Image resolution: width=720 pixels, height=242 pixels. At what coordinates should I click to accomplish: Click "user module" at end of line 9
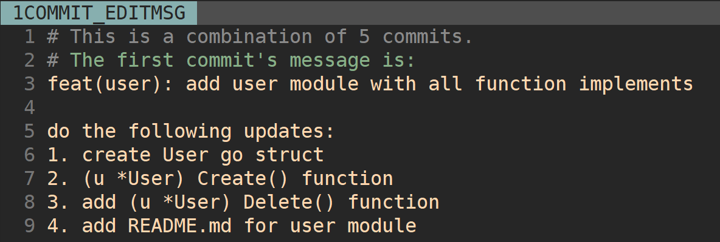pyautogui.click(x=353, y=226)
